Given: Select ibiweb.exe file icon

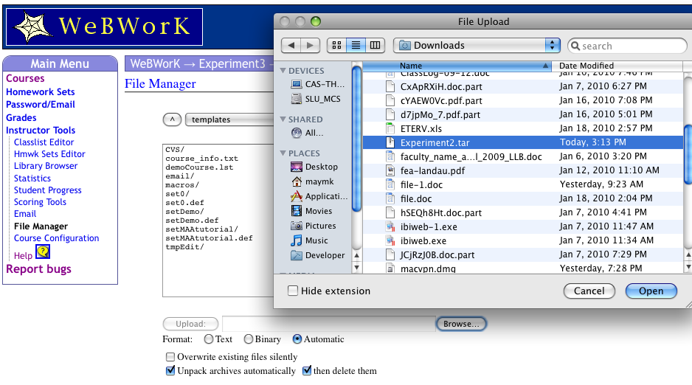Looking at the screenshot, I should tap(390, 240).
